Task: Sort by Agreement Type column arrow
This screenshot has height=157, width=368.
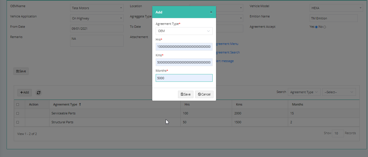Action: 80,104
